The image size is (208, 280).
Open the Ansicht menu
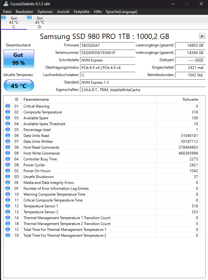(x=63, y=12)
